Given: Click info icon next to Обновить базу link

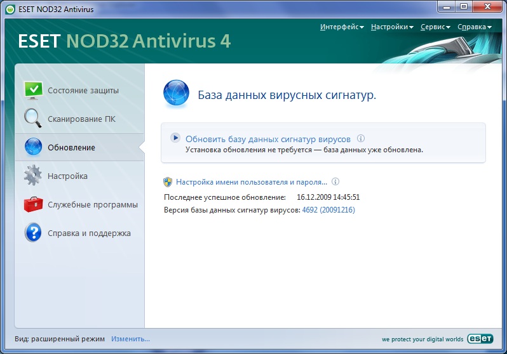Looking at the screenshot, I should [360, 138].
